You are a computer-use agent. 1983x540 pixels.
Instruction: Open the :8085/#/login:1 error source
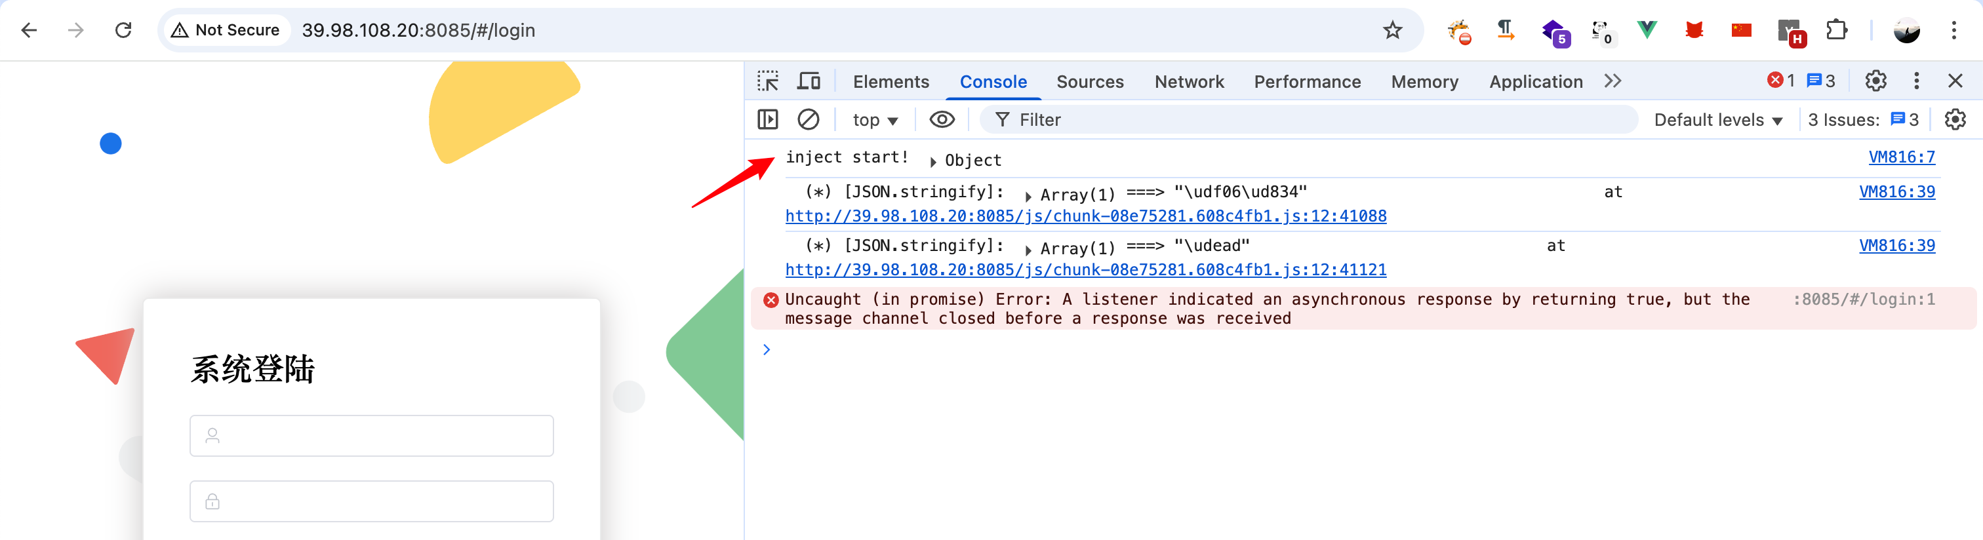pos(1863,299)
